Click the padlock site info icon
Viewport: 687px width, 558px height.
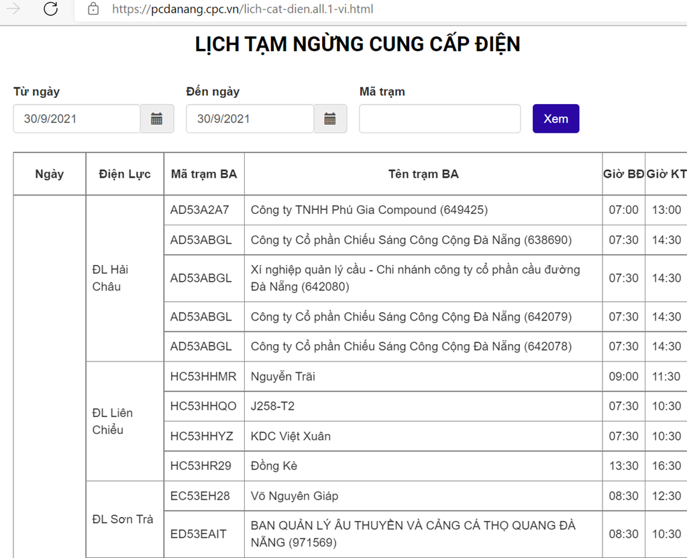coord(93,9)
